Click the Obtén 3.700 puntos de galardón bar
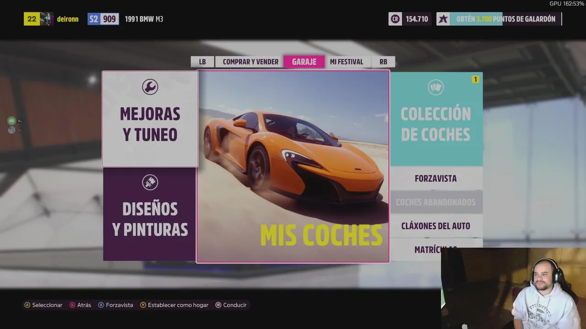This screenshot has height=329, width=586. pos(506,19)
